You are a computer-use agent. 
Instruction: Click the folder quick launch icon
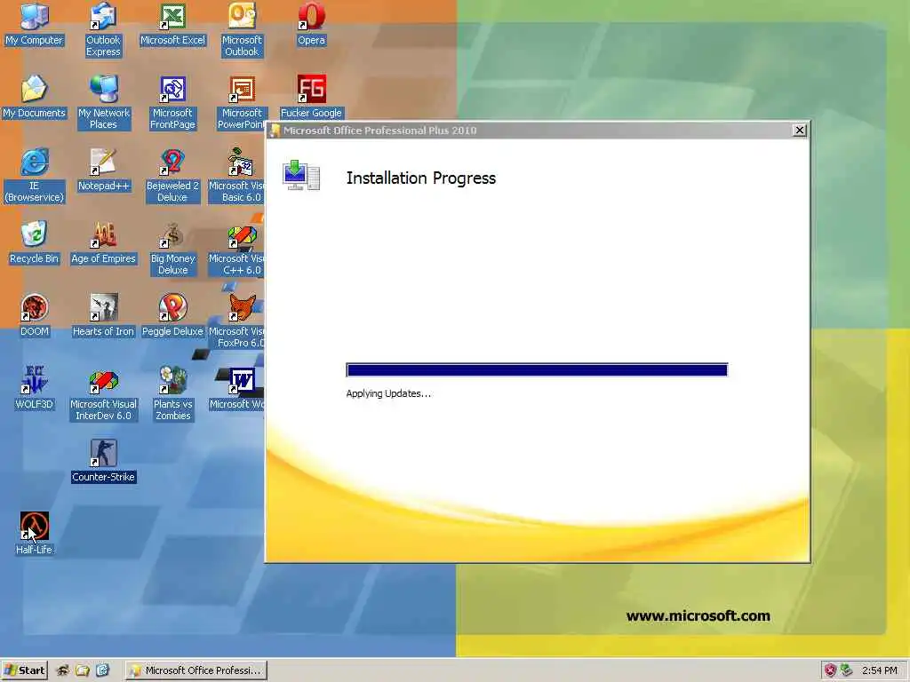pos(83,670)
